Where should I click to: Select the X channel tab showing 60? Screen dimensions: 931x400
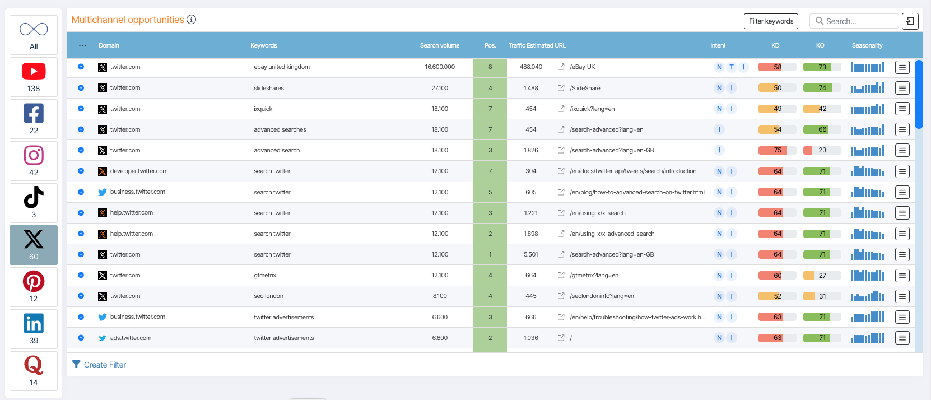pyautogui.click(x=34, y=245)
